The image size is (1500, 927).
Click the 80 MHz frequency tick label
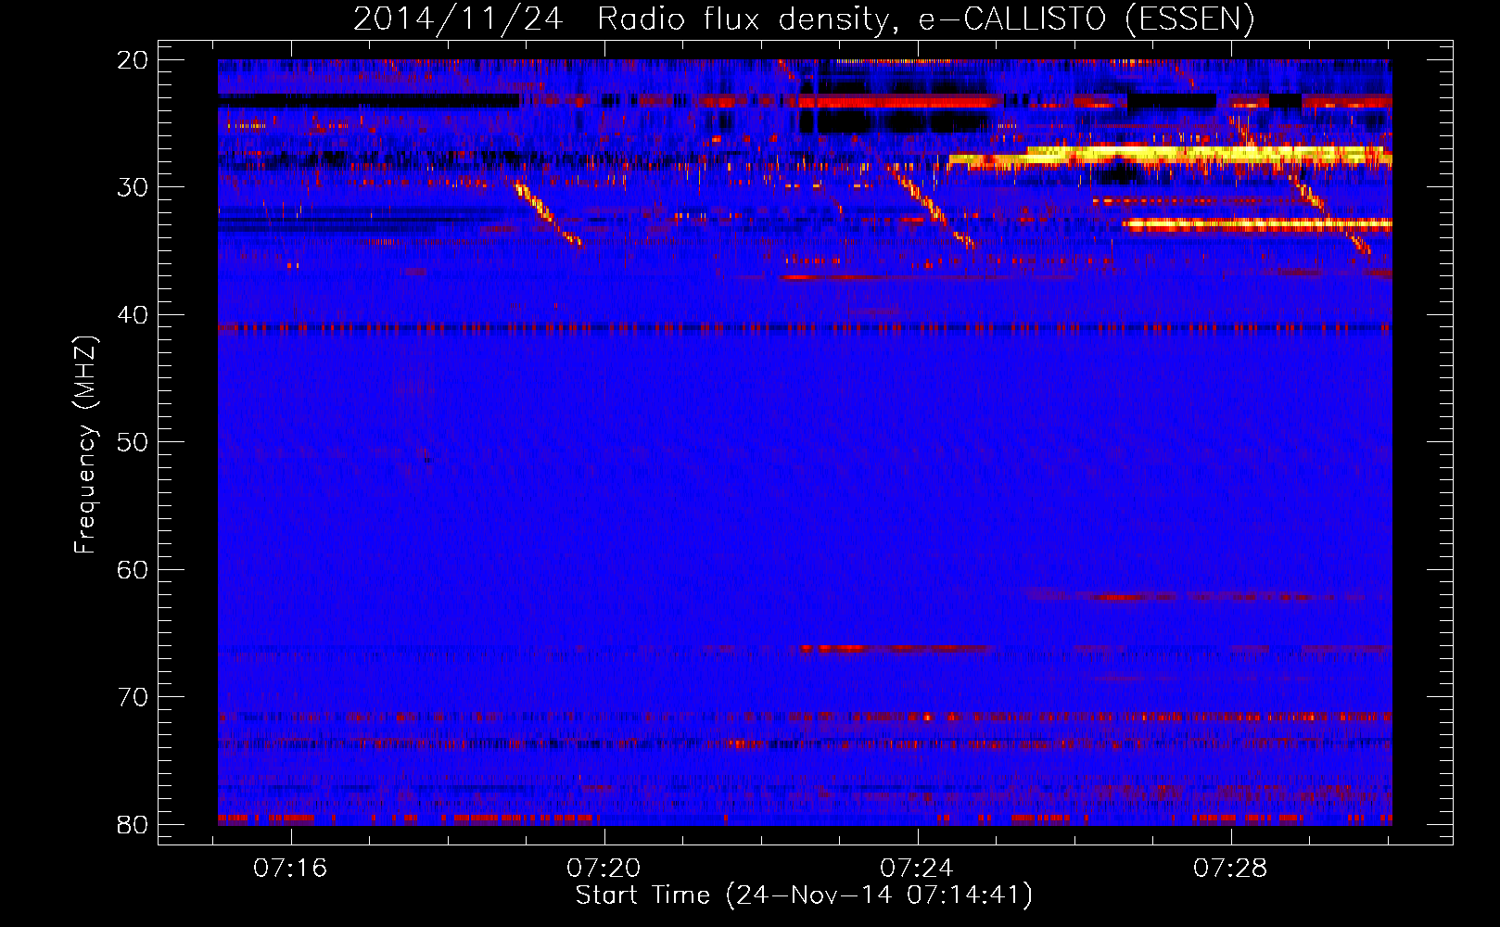(x=133, y=825)
